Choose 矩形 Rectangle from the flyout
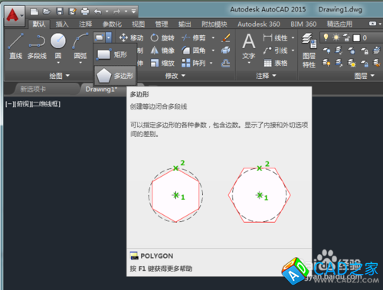383x290 pixels. [x=115, y=54]
